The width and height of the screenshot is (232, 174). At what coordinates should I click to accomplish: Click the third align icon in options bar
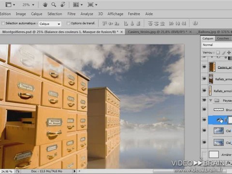click(117, 24)
